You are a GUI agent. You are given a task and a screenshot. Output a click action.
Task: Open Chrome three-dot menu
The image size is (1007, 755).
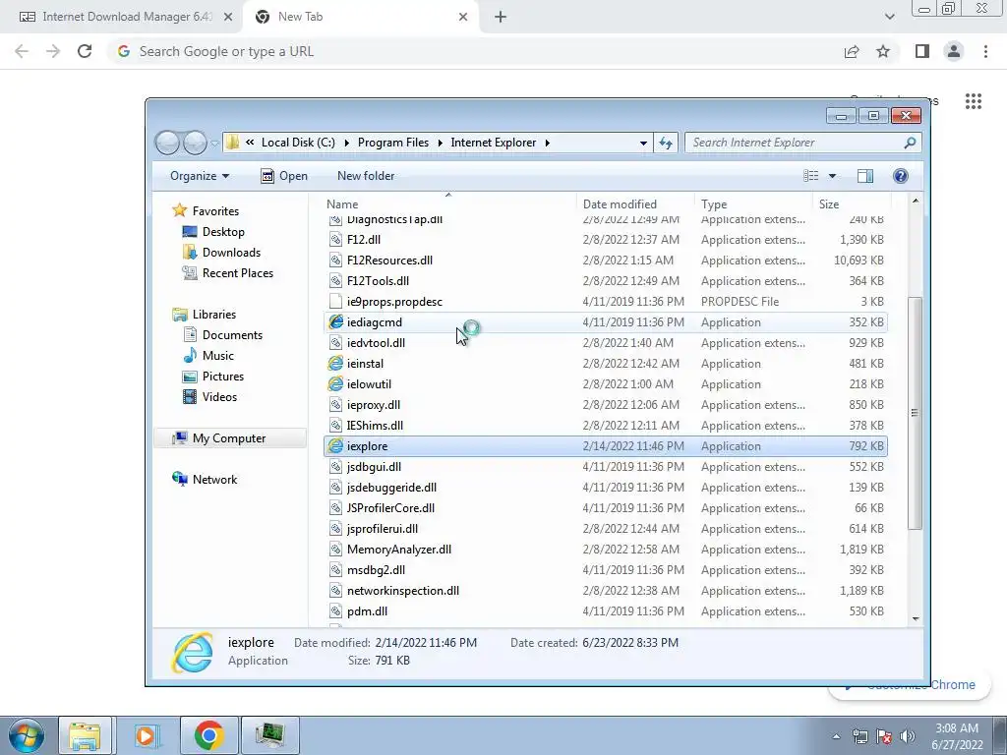click(985, 51)
